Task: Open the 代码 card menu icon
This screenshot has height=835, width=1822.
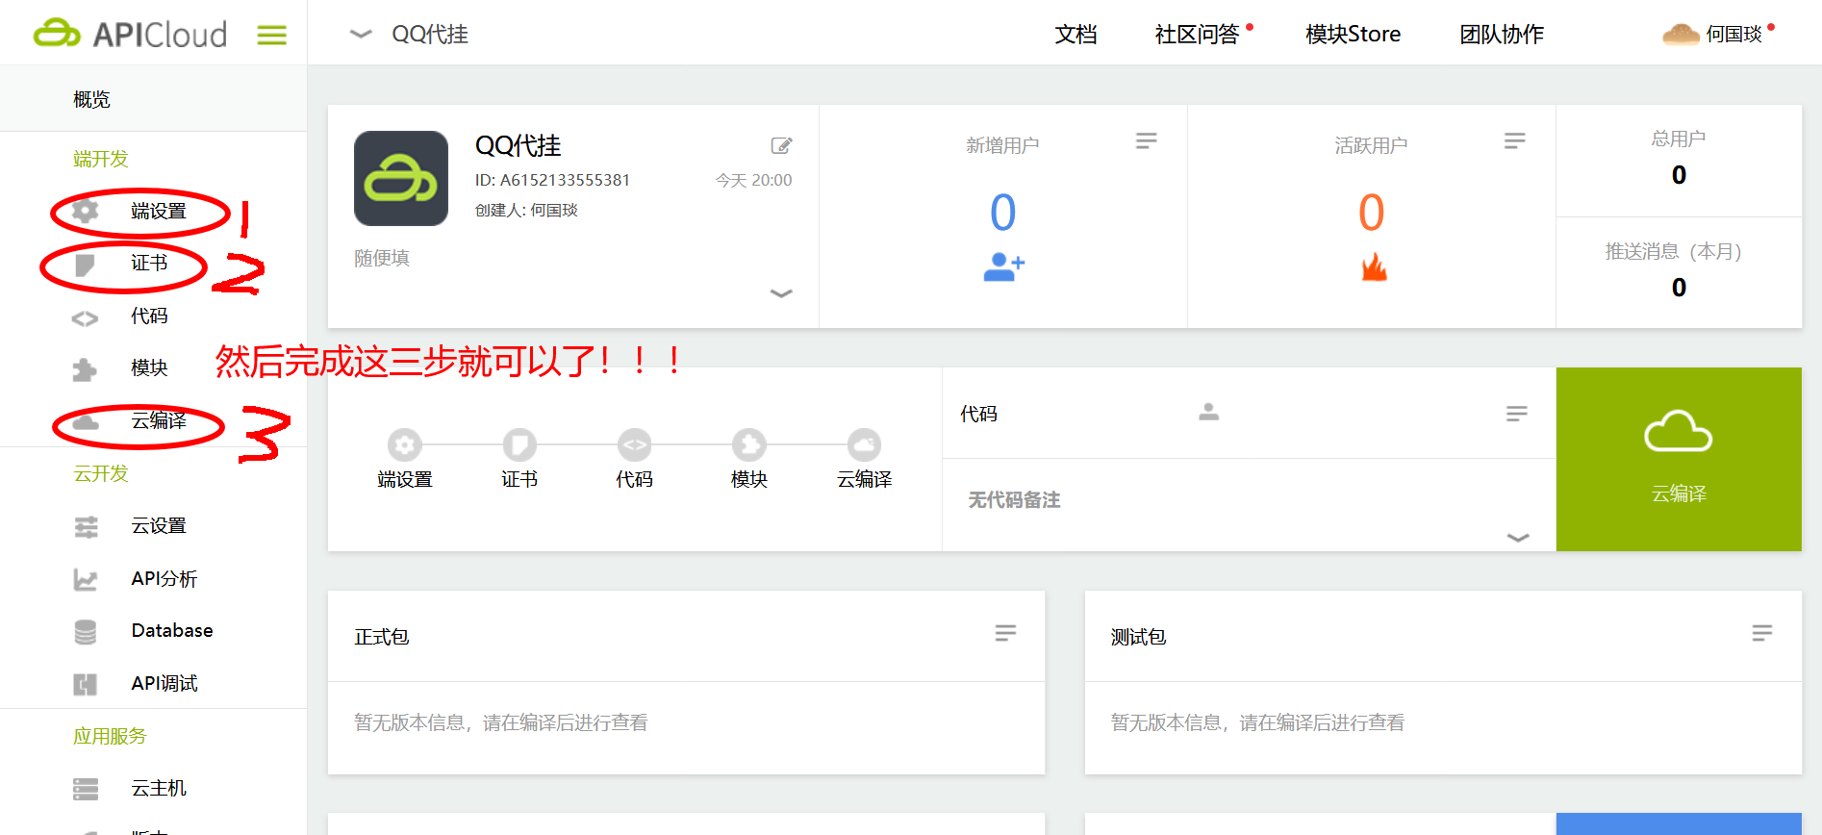Action: (x=1516, y=414)
